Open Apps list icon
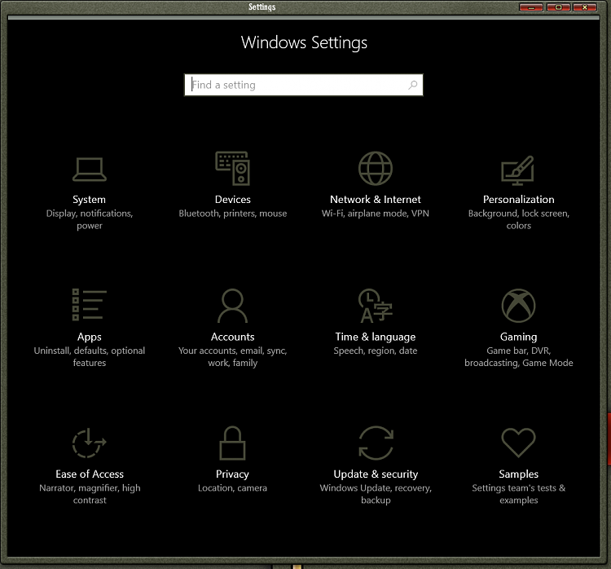611x569 pixels. click(90, 305)
